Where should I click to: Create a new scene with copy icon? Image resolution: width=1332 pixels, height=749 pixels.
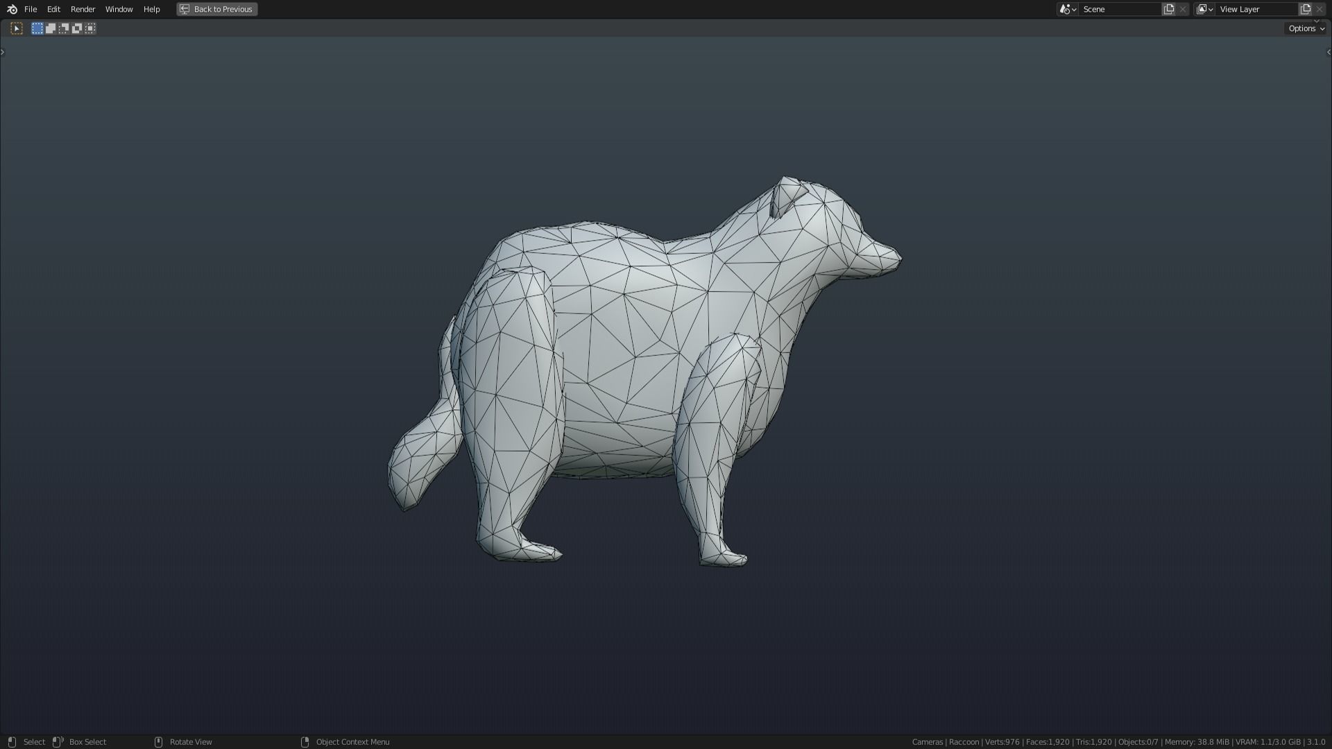[x=1169, y=9]
